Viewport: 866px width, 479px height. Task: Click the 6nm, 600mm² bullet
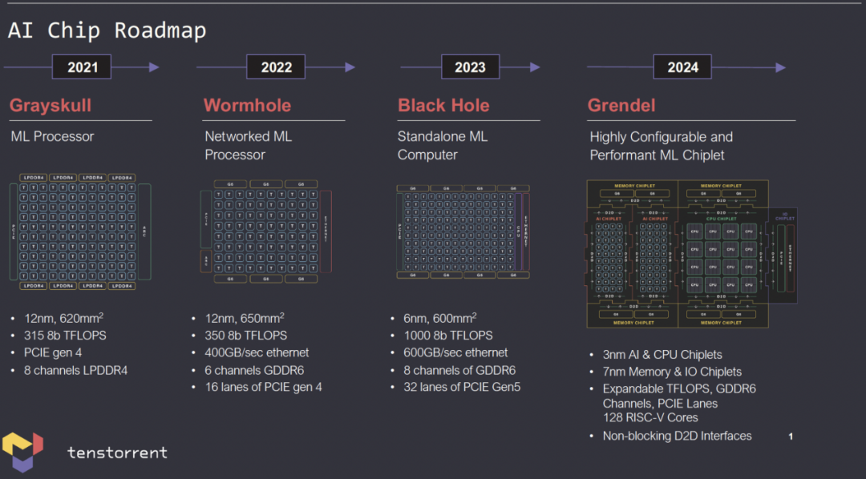point(440,318)
